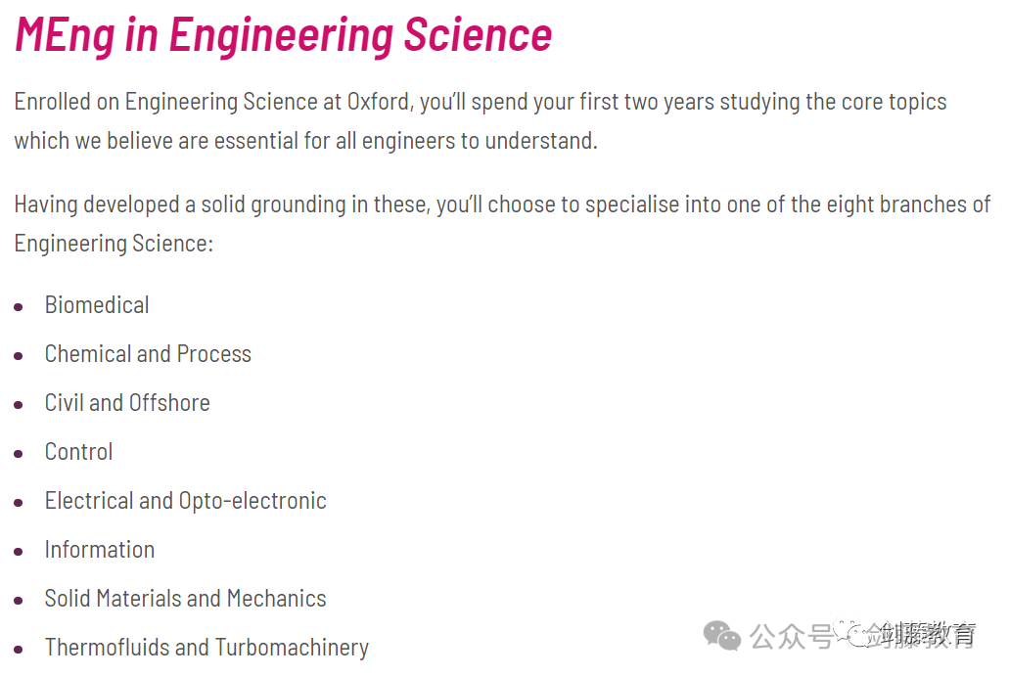The width and height of the screenshot is (1009, 677).
Task: Click the Civil and Offshore branch text
Action: point(127,403)
